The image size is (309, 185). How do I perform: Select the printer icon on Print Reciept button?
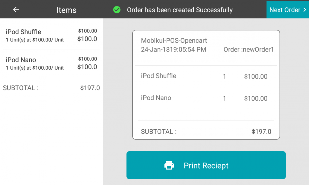(169, 165)
